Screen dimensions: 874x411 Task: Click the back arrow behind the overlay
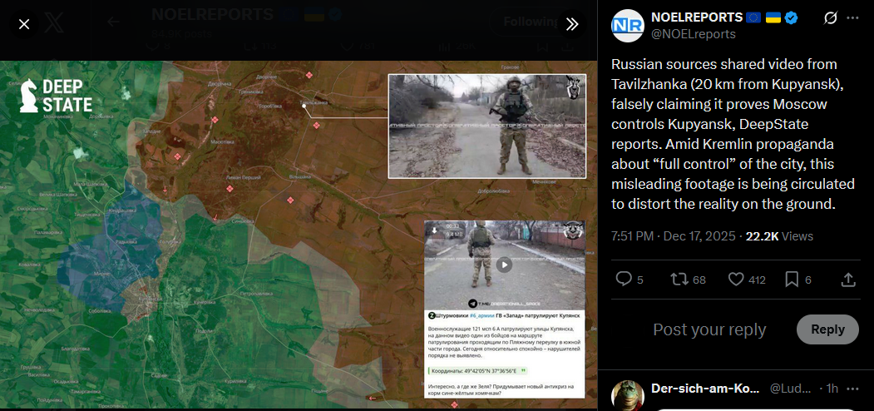114,22
